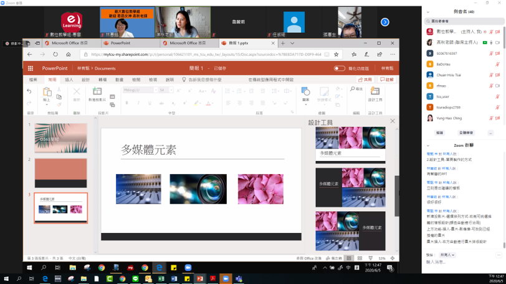Screen dimensions: 506x284
Task: Click the 共用 share button
Action: (365, 80)
